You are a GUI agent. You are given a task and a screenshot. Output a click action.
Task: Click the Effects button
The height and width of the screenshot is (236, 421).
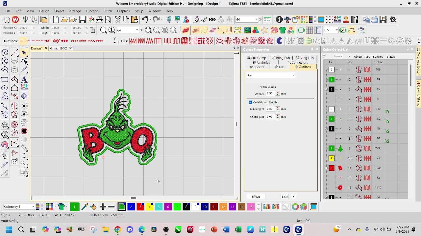[x=256, y=197]
